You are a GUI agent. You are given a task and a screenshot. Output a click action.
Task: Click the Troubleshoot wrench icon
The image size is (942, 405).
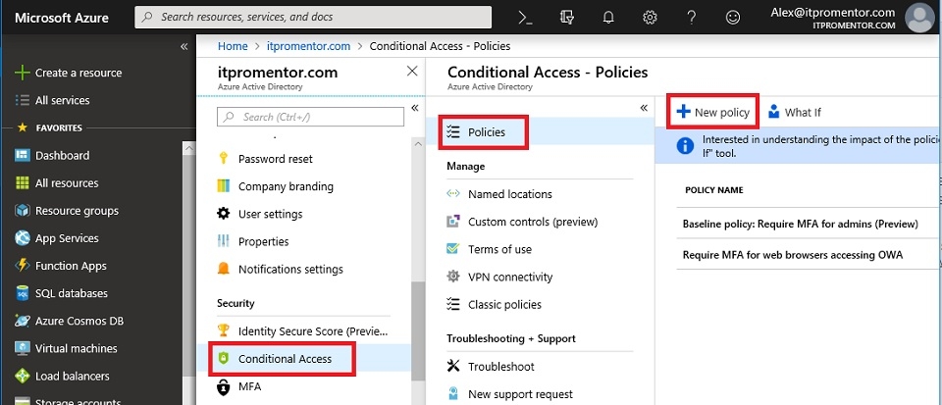click(453, 366)
